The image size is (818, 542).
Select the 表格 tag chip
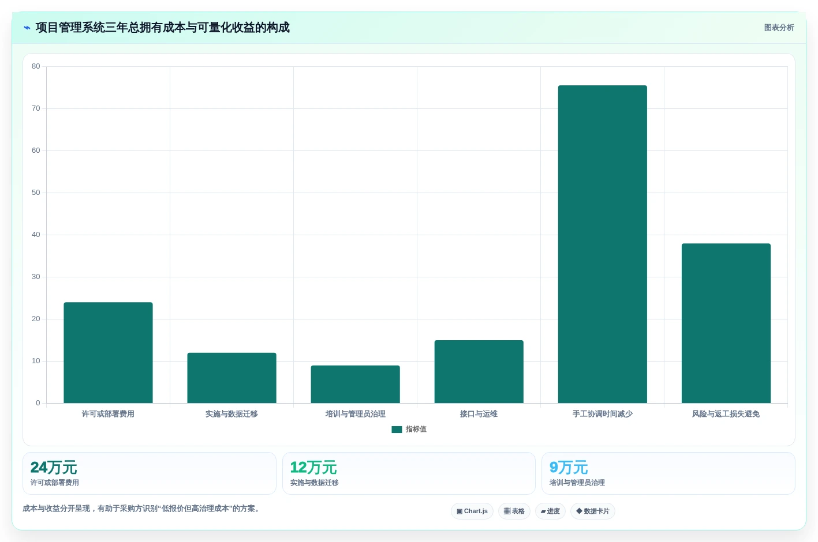(x=514, y=511)
